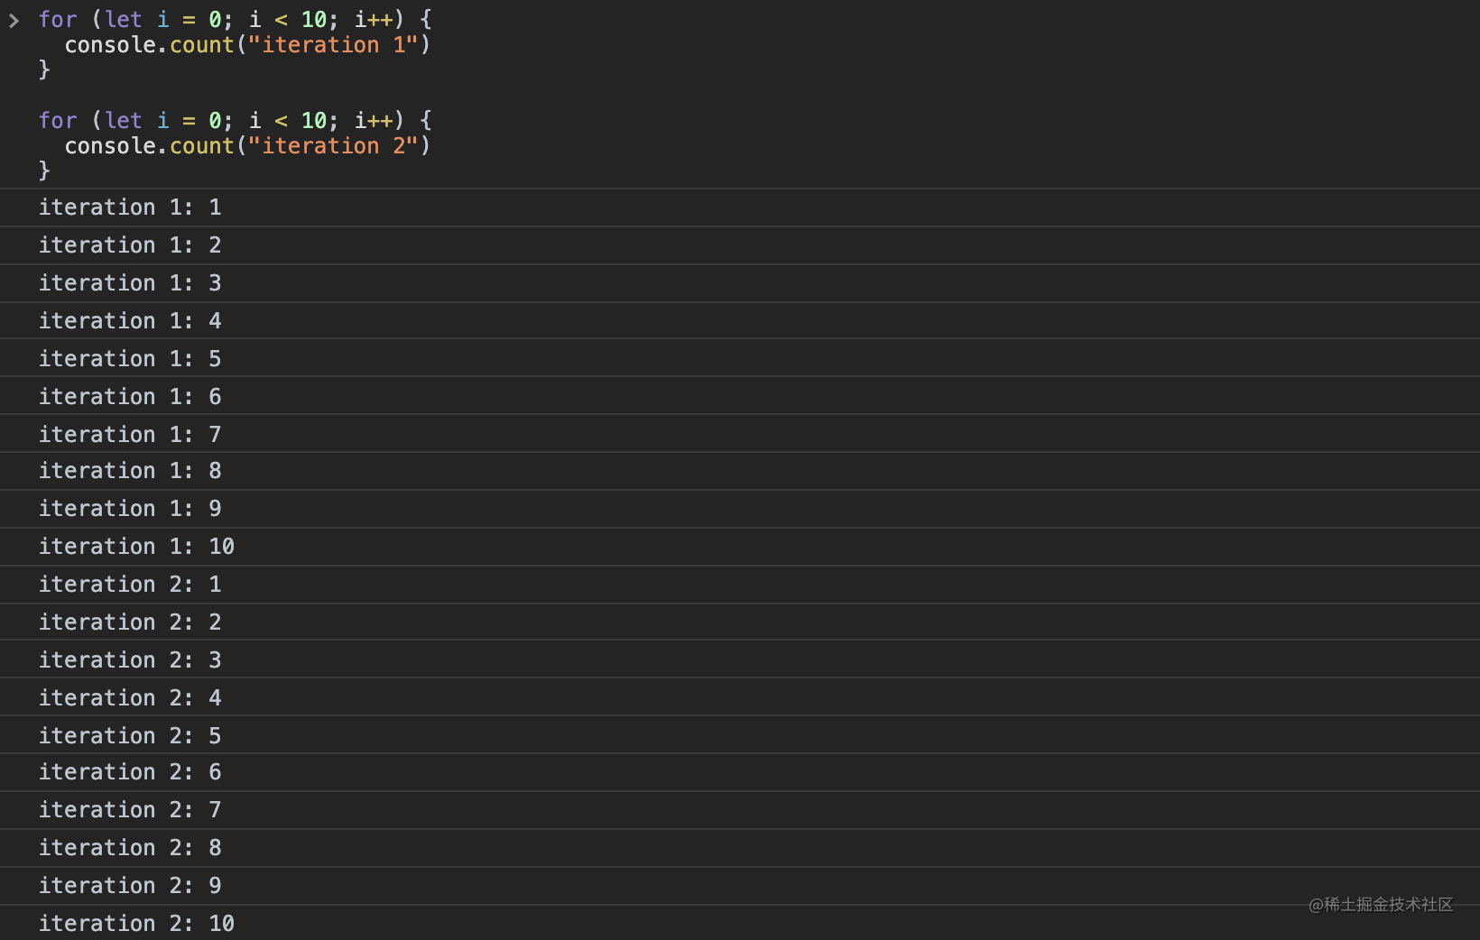The height and width of the screenshot is (940, 1480).
Task: Click the second for loop code line
Action: 236,121
